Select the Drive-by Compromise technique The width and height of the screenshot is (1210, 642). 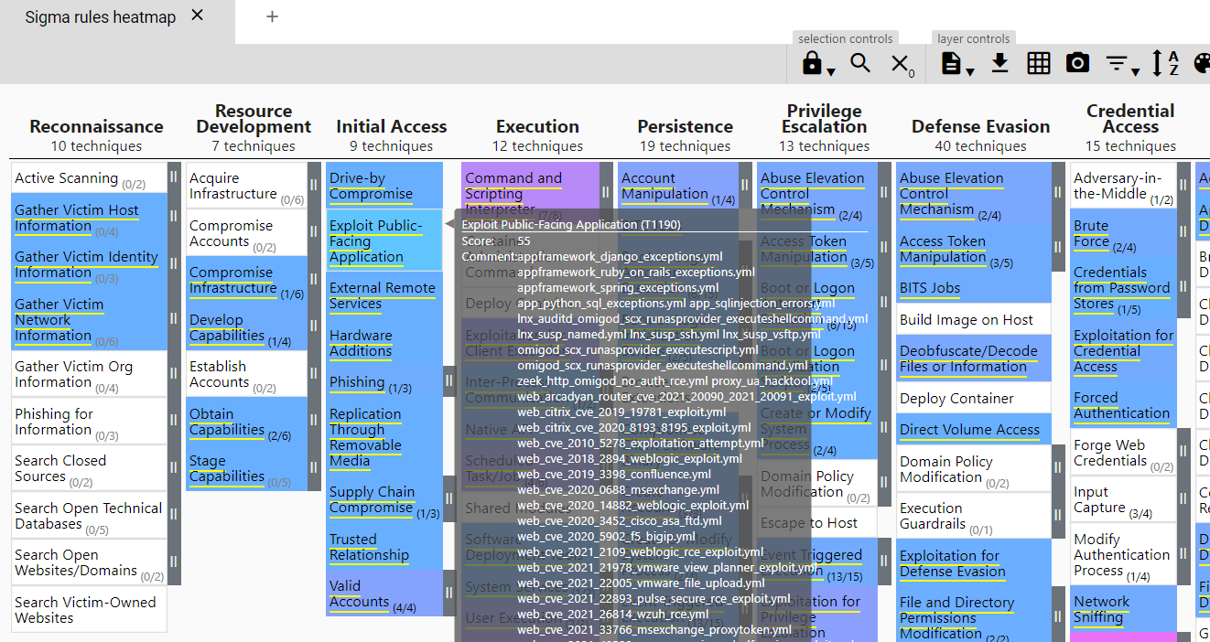(384, 186)
